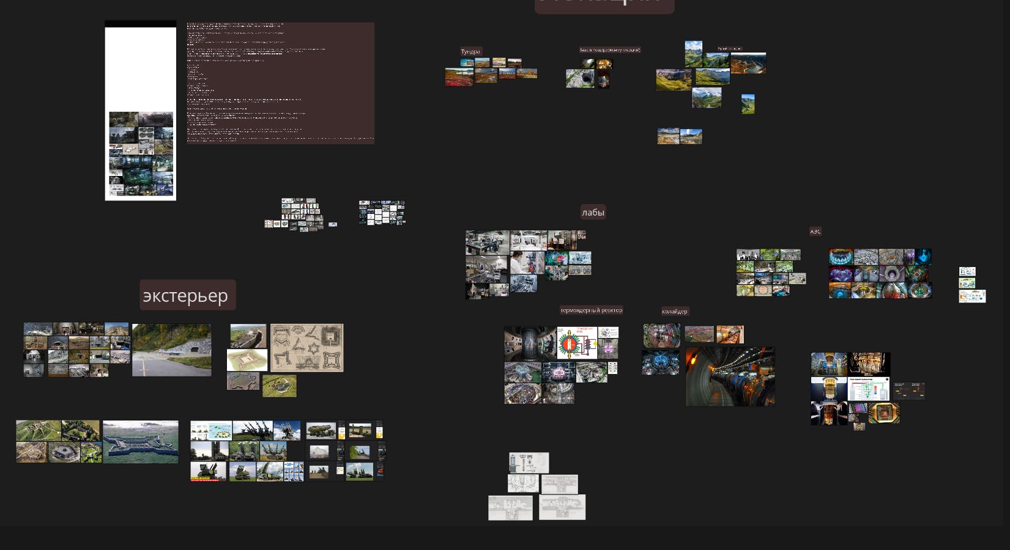The height and width of the screenshot is (550, 1010).
Task: Select the rocky cave entrance photo
Action: click(580, 79)
